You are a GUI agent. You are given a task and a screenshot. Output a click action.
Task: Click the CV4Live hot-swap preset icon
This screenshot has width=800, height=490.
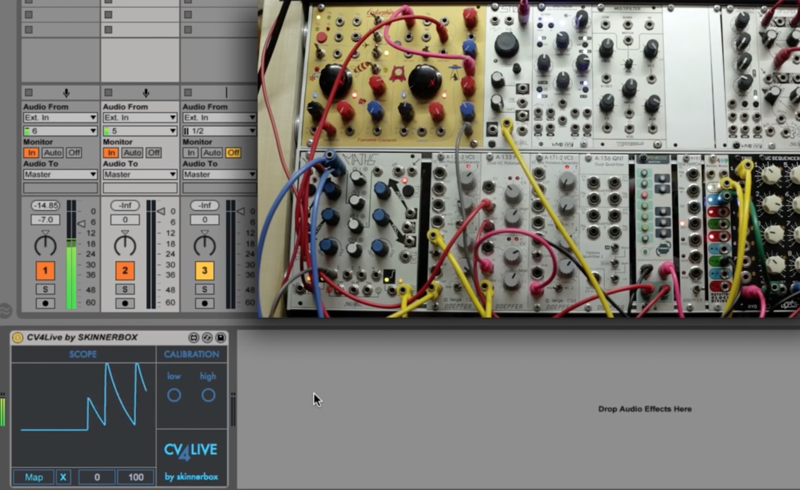tap(207, 338)
